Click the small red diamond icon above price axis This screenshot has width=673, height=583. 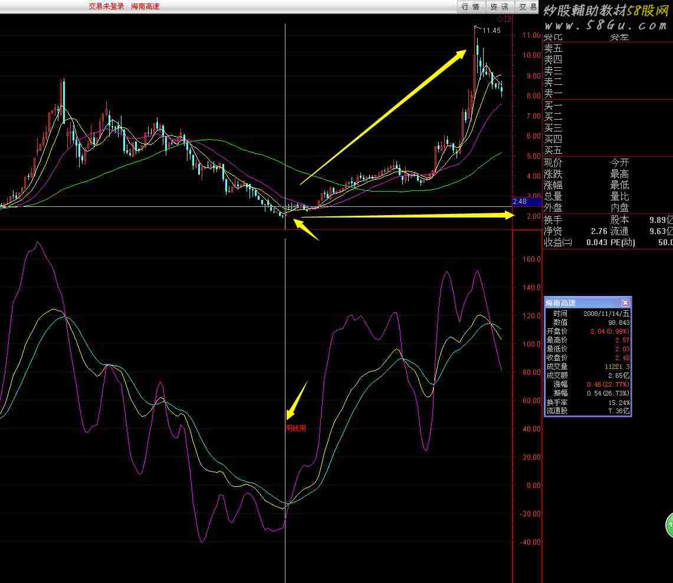click(x=500, y=19)
